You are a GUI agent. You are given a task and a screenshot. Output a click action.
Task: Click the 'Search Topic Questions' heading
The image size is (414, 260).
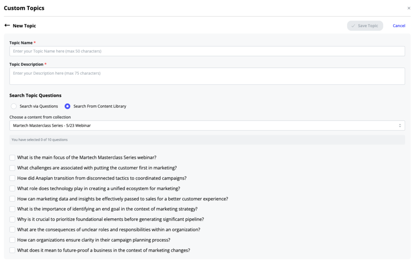[36, 95]
